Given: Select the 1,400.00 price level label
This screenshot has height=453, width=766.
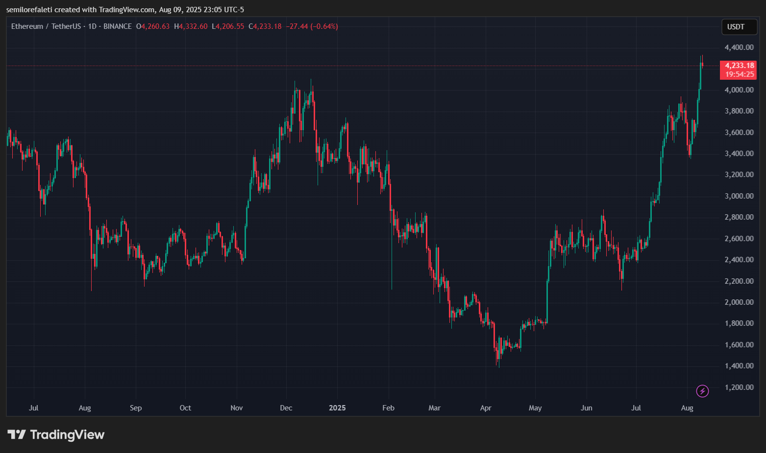Looking at the screenshot, I should coord(739,366).
